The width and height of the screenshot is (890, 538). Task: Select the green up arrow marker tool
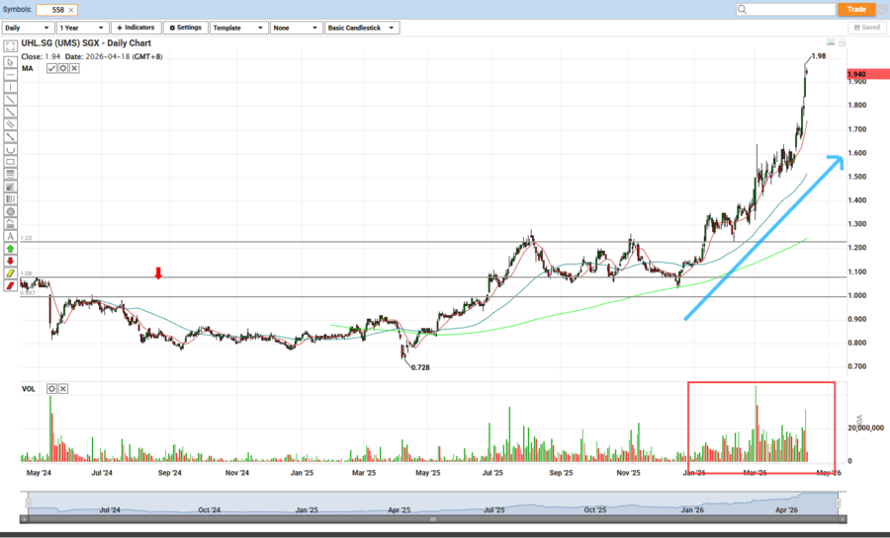(x=10, y=249)
